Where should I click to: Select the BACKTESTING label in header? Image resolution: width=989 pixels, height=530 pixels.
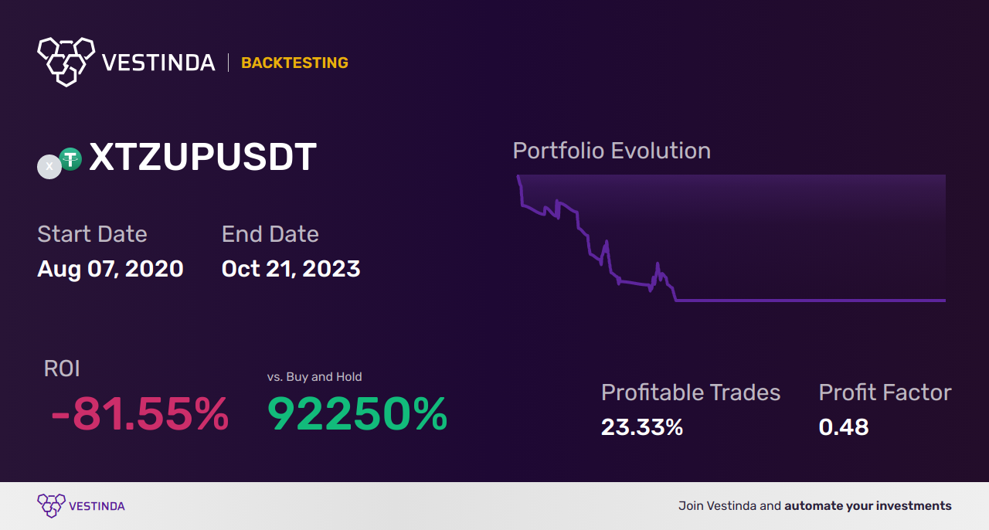click(x=294, y=63)
